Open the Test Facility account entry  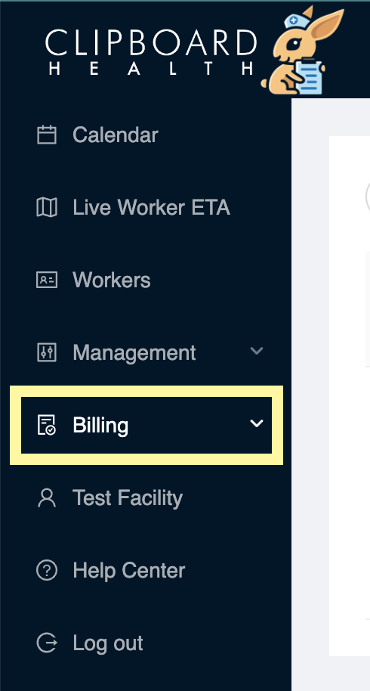pyautogui.click(x=128, y=498)
